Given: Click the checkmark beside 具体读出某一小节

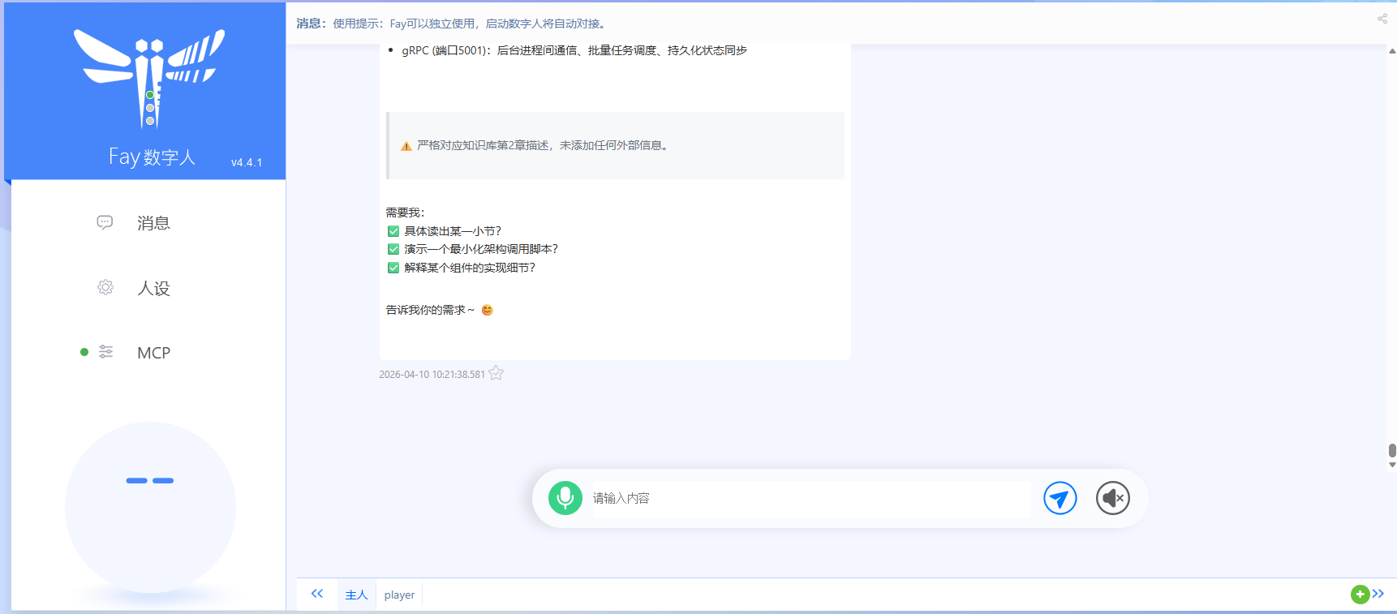Looking at the screenshot, I should (x=393, y=231).
